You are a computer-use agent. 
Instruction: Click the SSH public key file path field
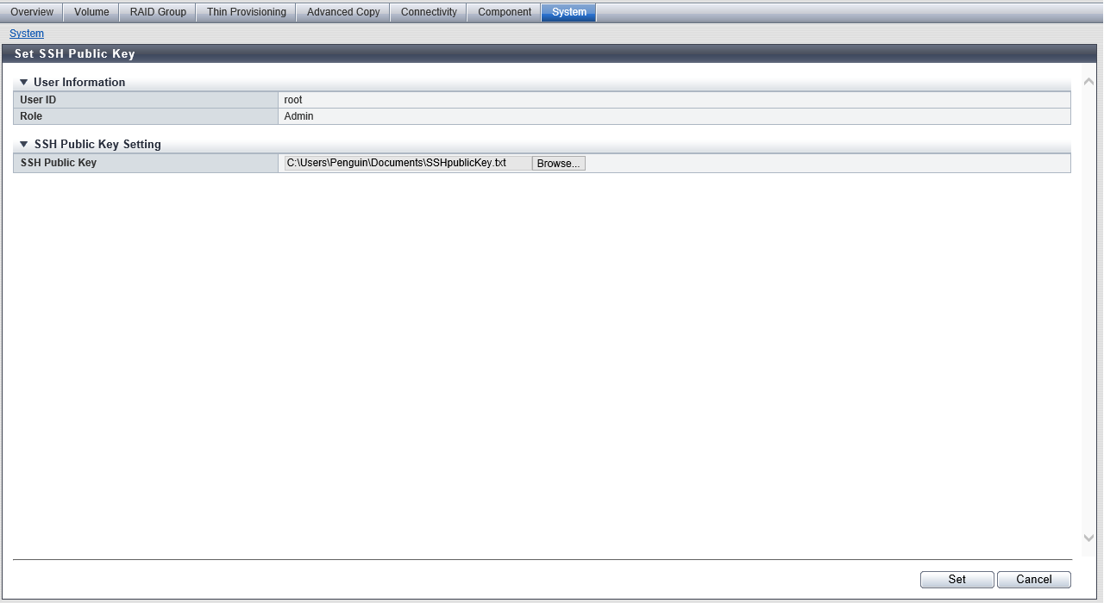pos(407,163)
